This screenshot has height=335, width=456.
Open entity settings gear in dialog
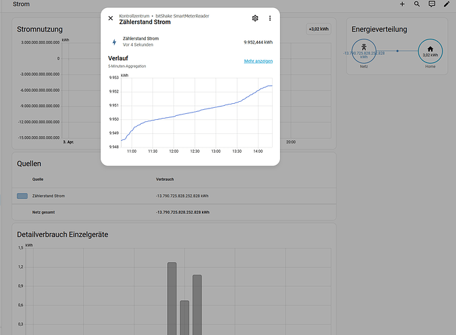255,18
